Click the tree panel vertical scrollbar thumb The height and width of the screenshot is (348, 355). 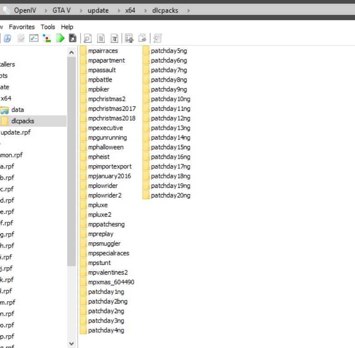(x=72, y=162)
